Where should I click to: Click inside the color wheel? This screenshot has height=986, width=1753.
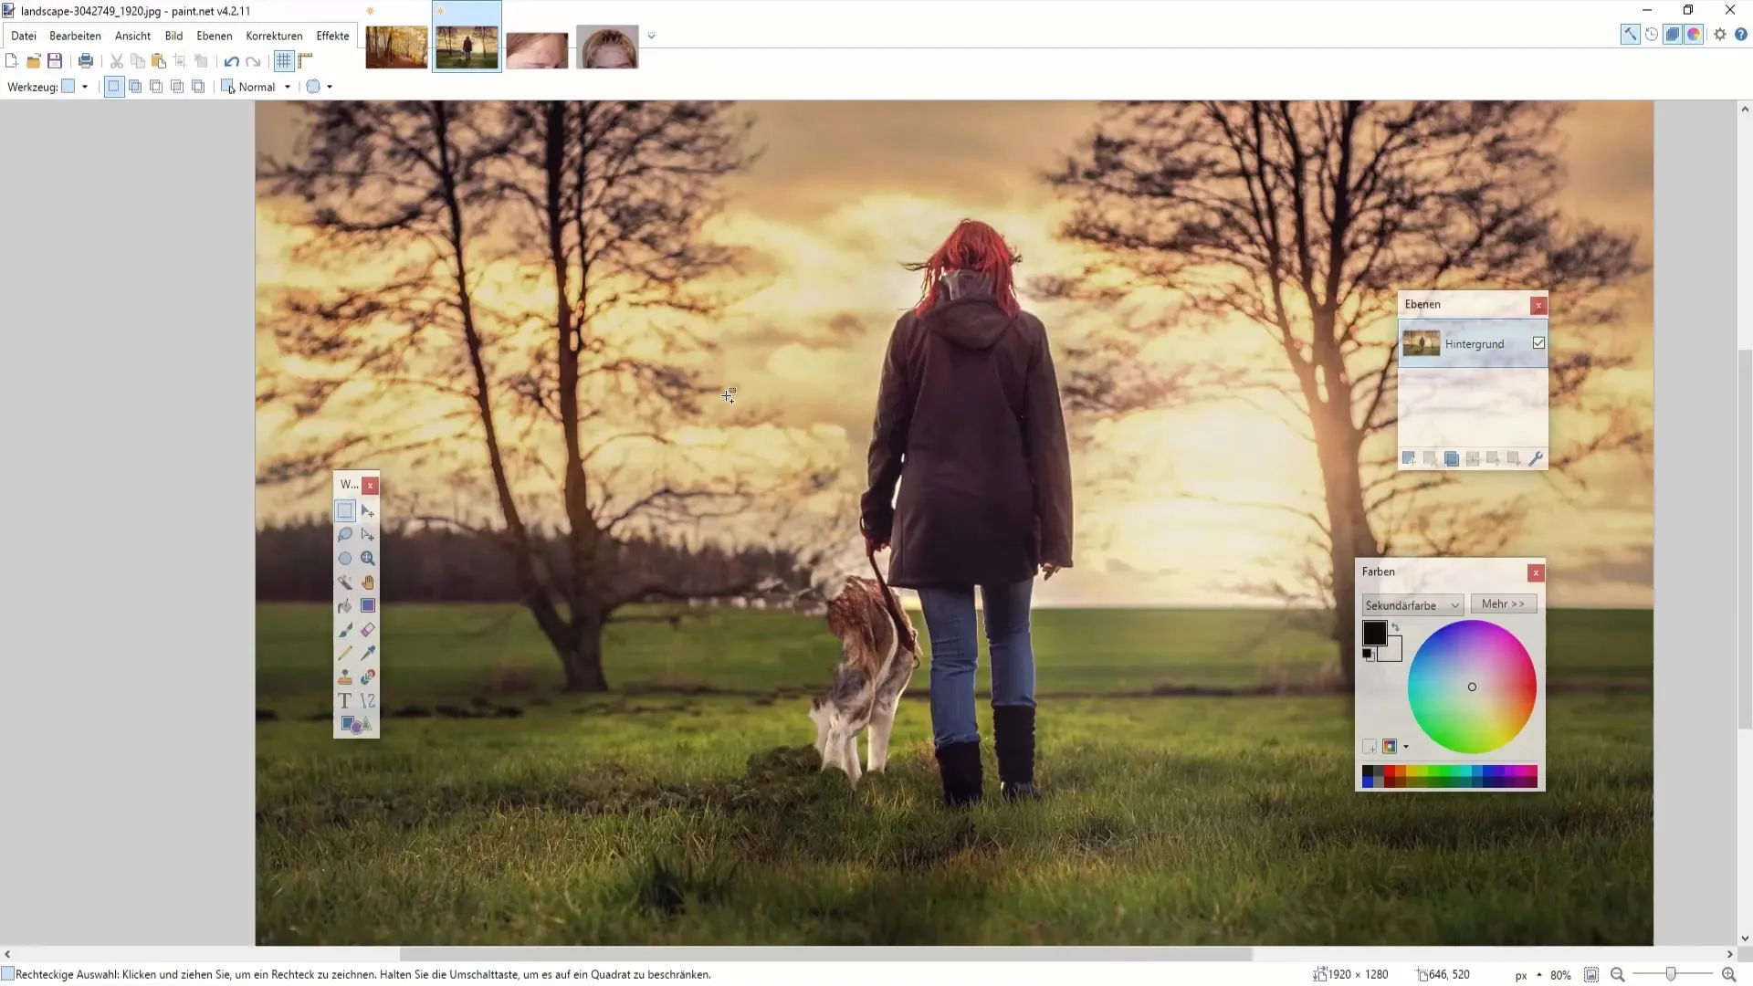pyautogui.click(x=1472, y=687)
